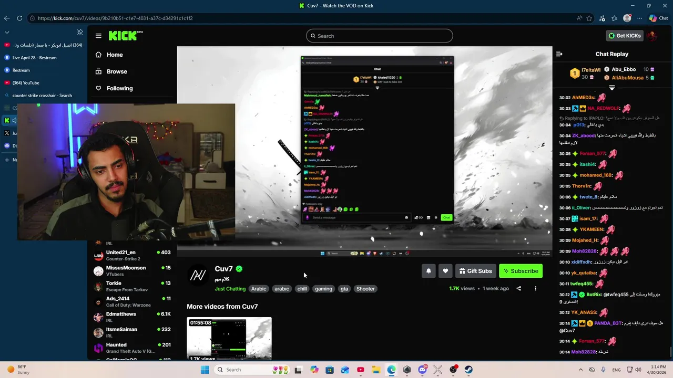Open the Windows Start button
673x378 pixels.
click(205, 370)
